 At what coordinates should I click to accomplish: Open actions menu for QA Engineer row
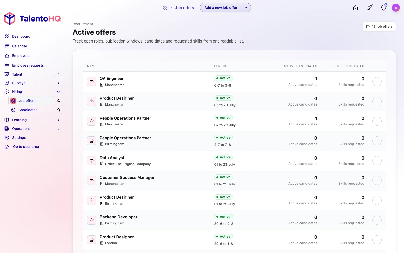tap(377, 82)
